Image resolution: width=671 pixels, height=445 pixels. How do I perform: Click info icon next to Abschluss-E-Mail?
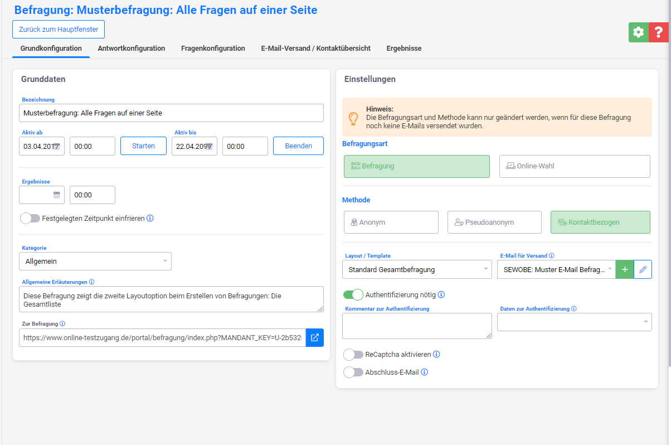click(425, 373)
